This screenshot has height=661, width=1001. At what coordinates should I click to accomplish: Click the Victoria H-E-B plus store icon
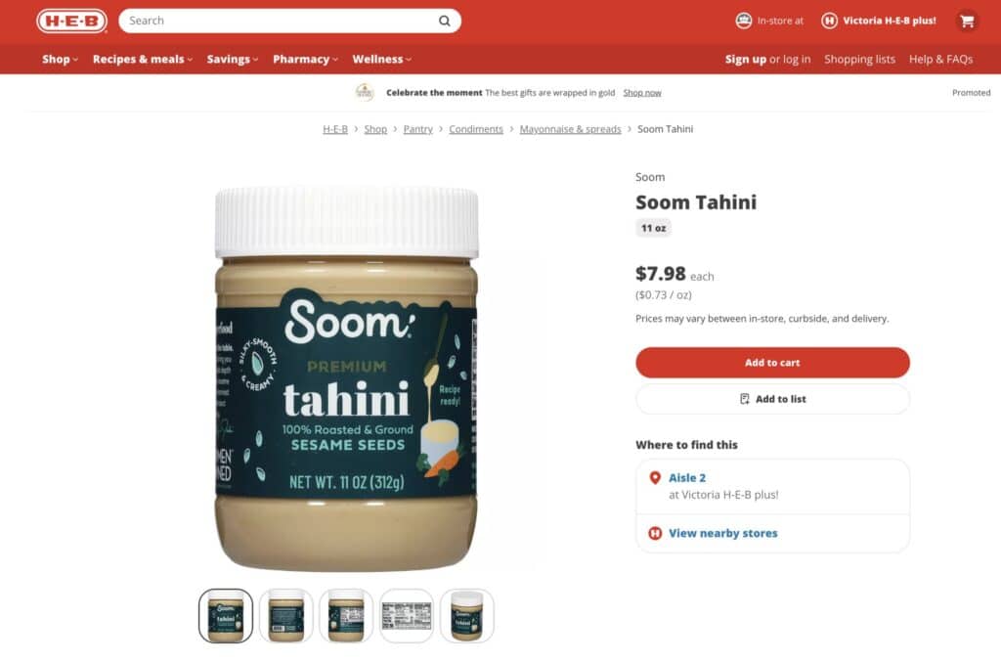pyautogui.click(x=829, y=21)
